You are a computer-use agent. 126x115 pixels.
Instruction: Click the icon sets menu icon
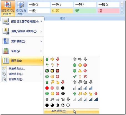pos(6,61)
